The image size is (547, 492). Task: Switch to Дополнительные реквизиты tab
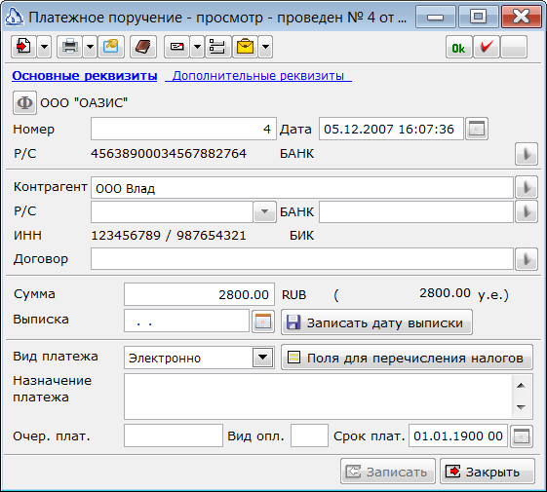pyautogui.click(x=258, y=76)
